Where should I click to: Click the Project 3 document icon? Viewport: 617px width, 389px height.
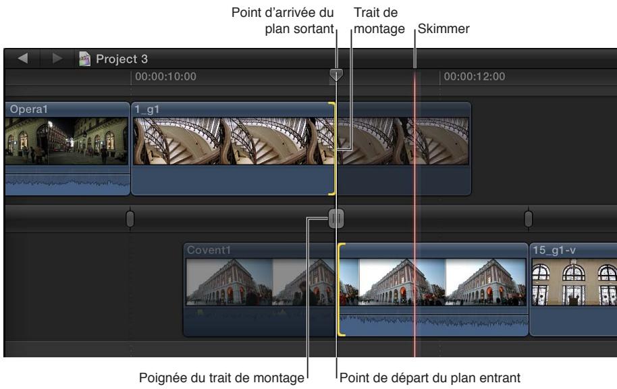click(84, 59)
